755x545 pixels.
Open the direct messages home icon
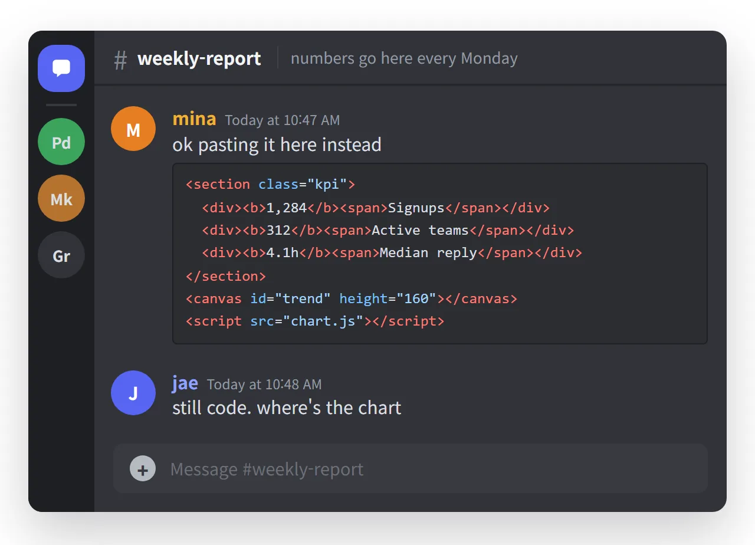pyautogui.click(x=61, y=68)
